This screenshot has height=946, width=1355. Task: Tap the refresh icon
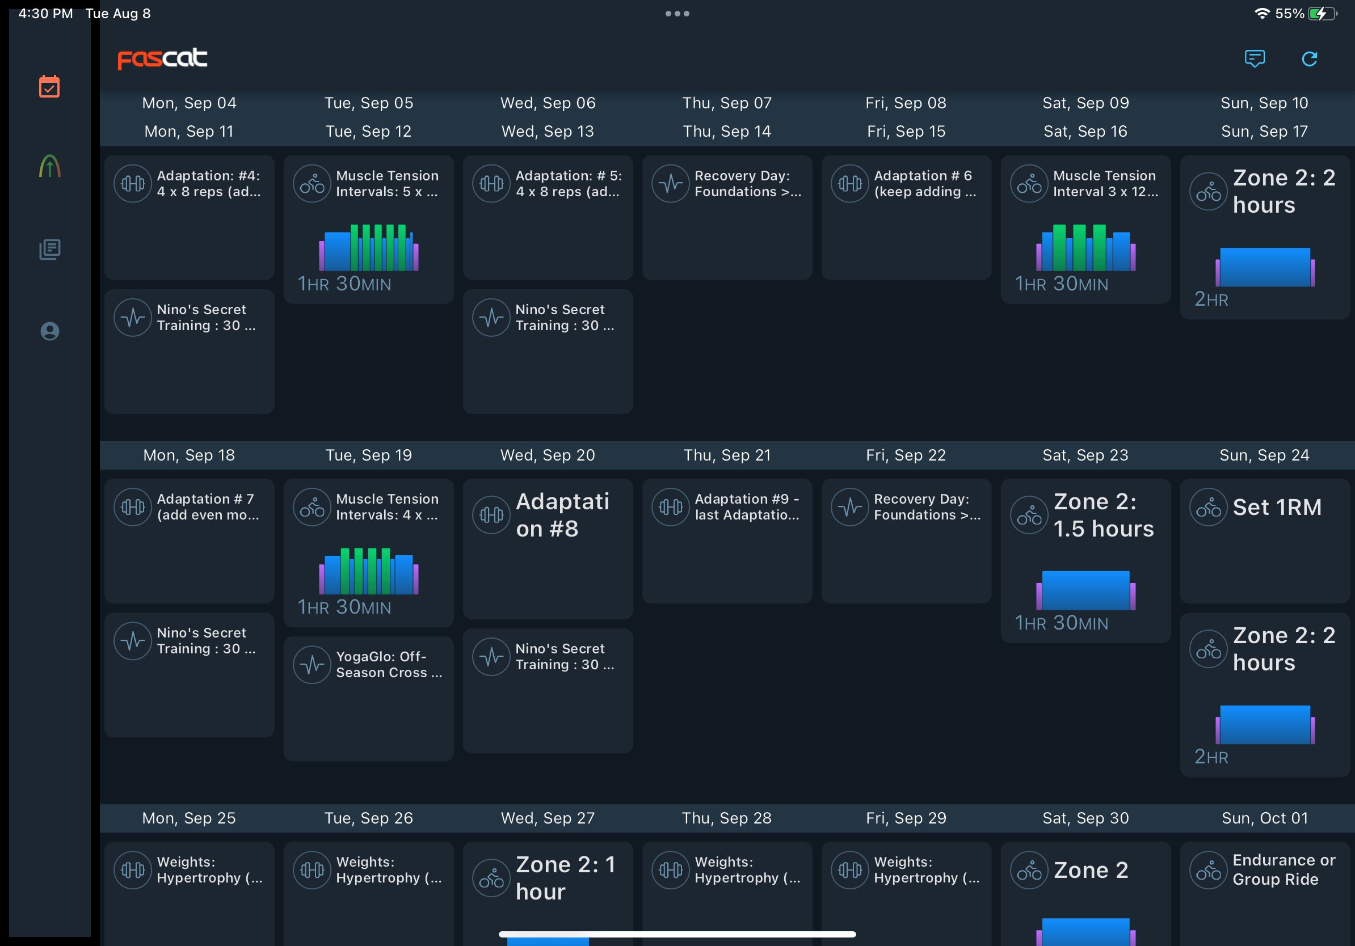(x=1310, y=58)
